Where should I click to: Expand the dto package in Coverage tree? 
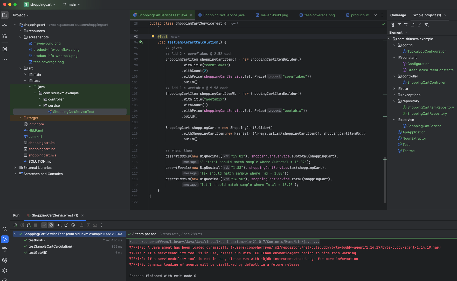[x=394, y=89]
